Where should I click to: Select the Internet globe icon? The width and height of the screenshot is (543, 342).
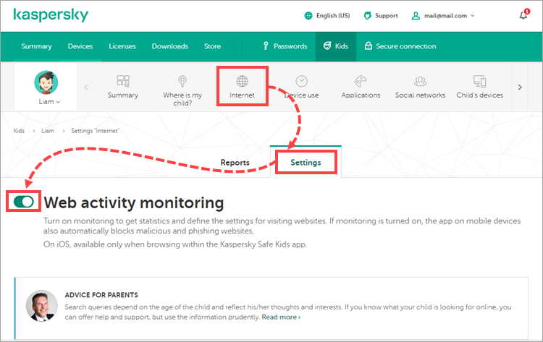click(243, 81)
